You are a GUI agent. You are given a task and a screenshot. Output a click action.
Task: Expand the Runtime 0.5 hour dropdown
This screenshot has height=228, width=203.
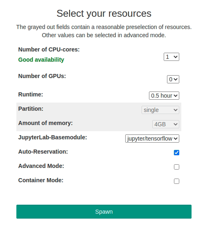164,96
